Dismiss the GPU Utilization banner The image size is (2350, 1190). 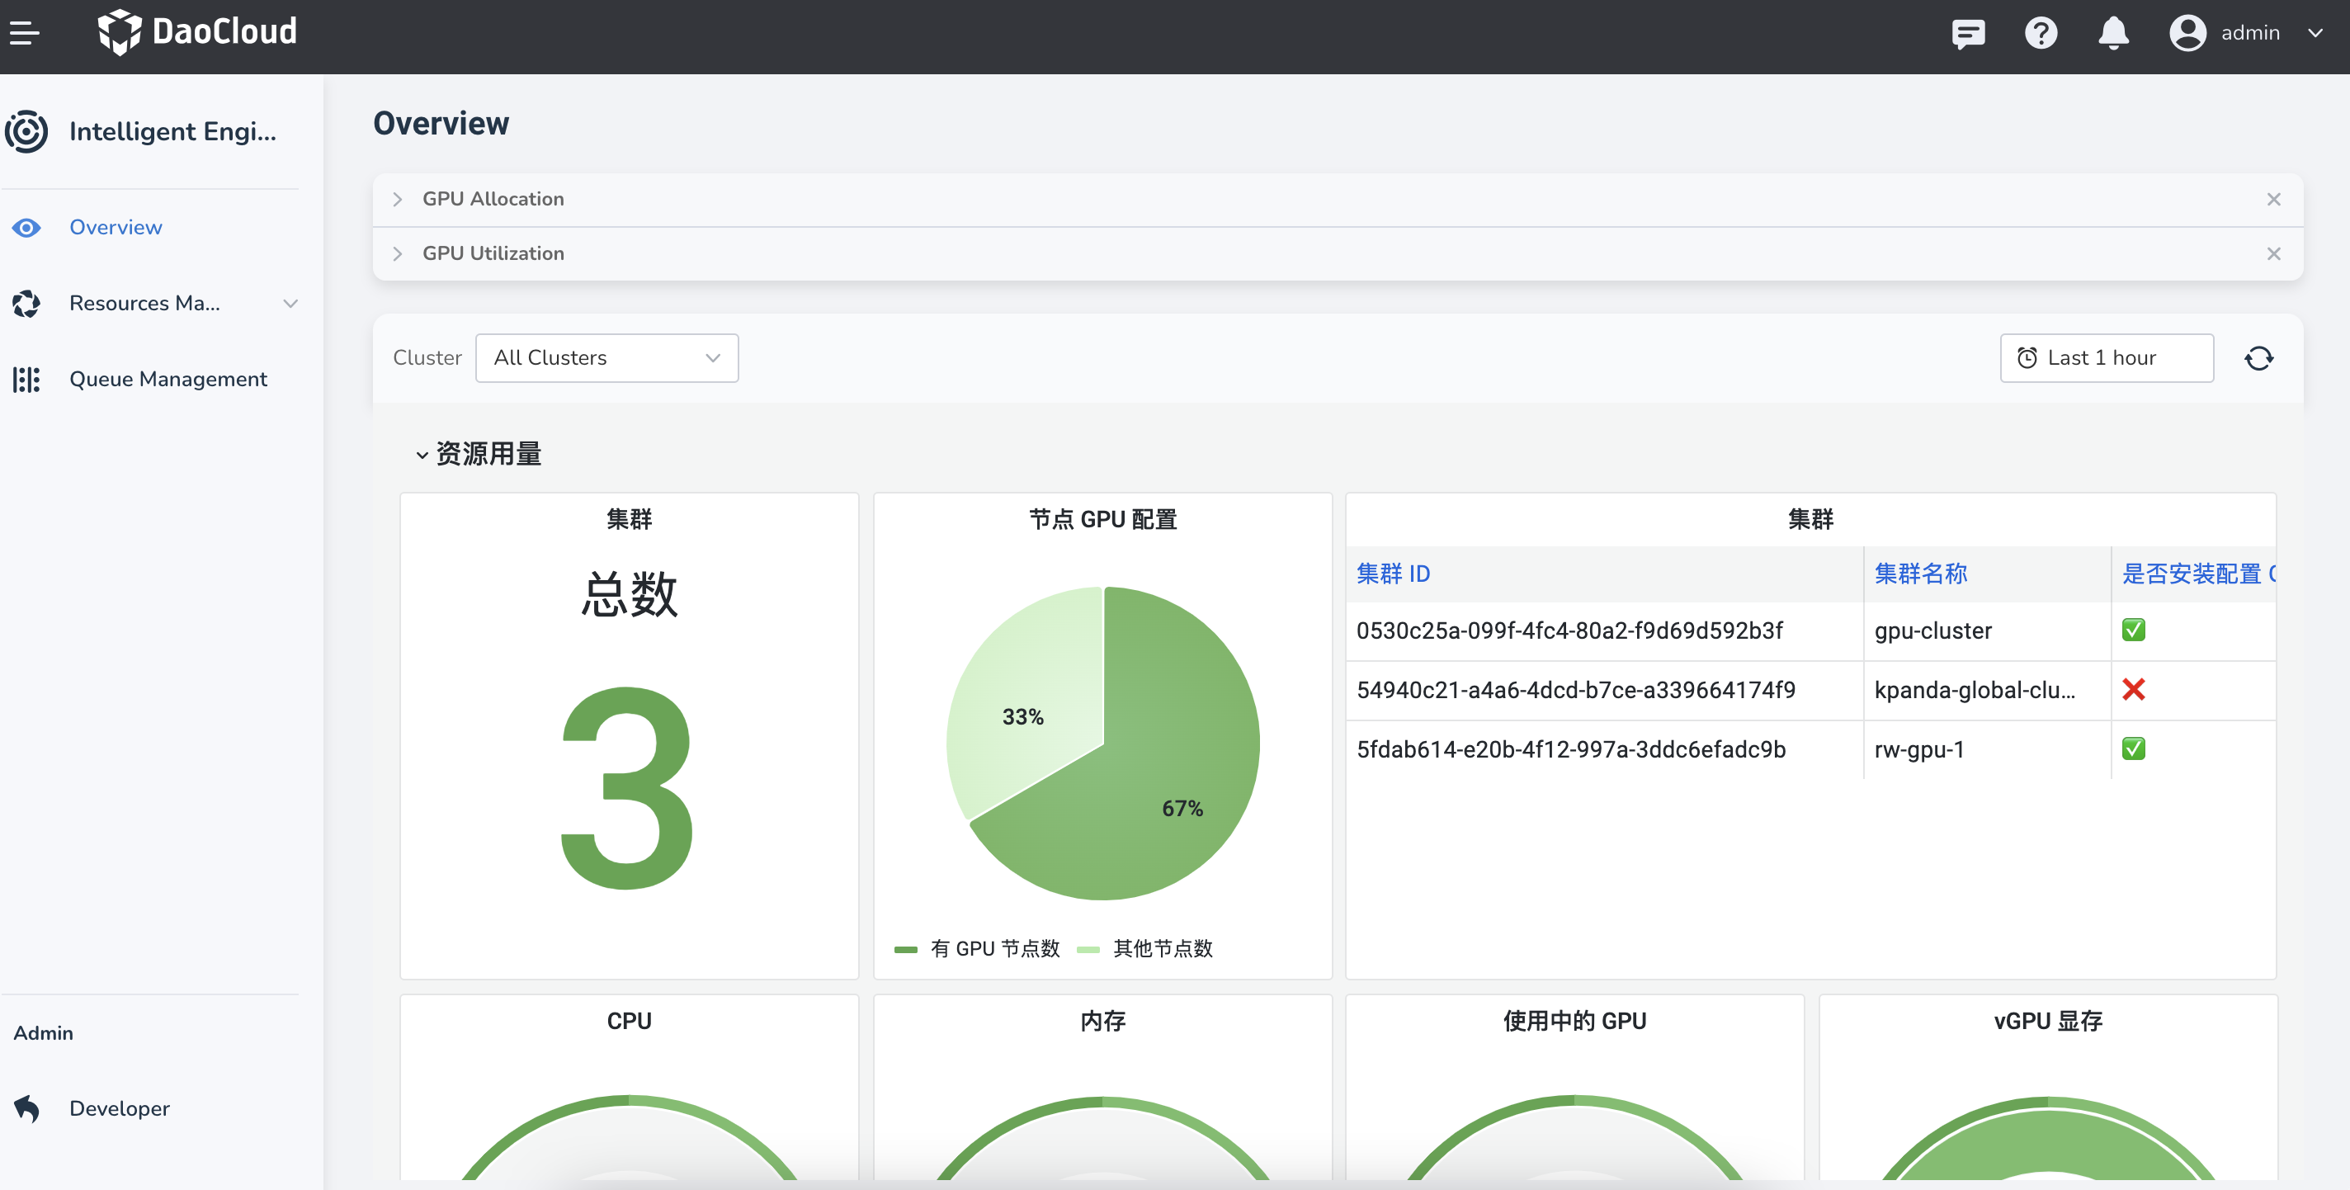pos(2273,253)
